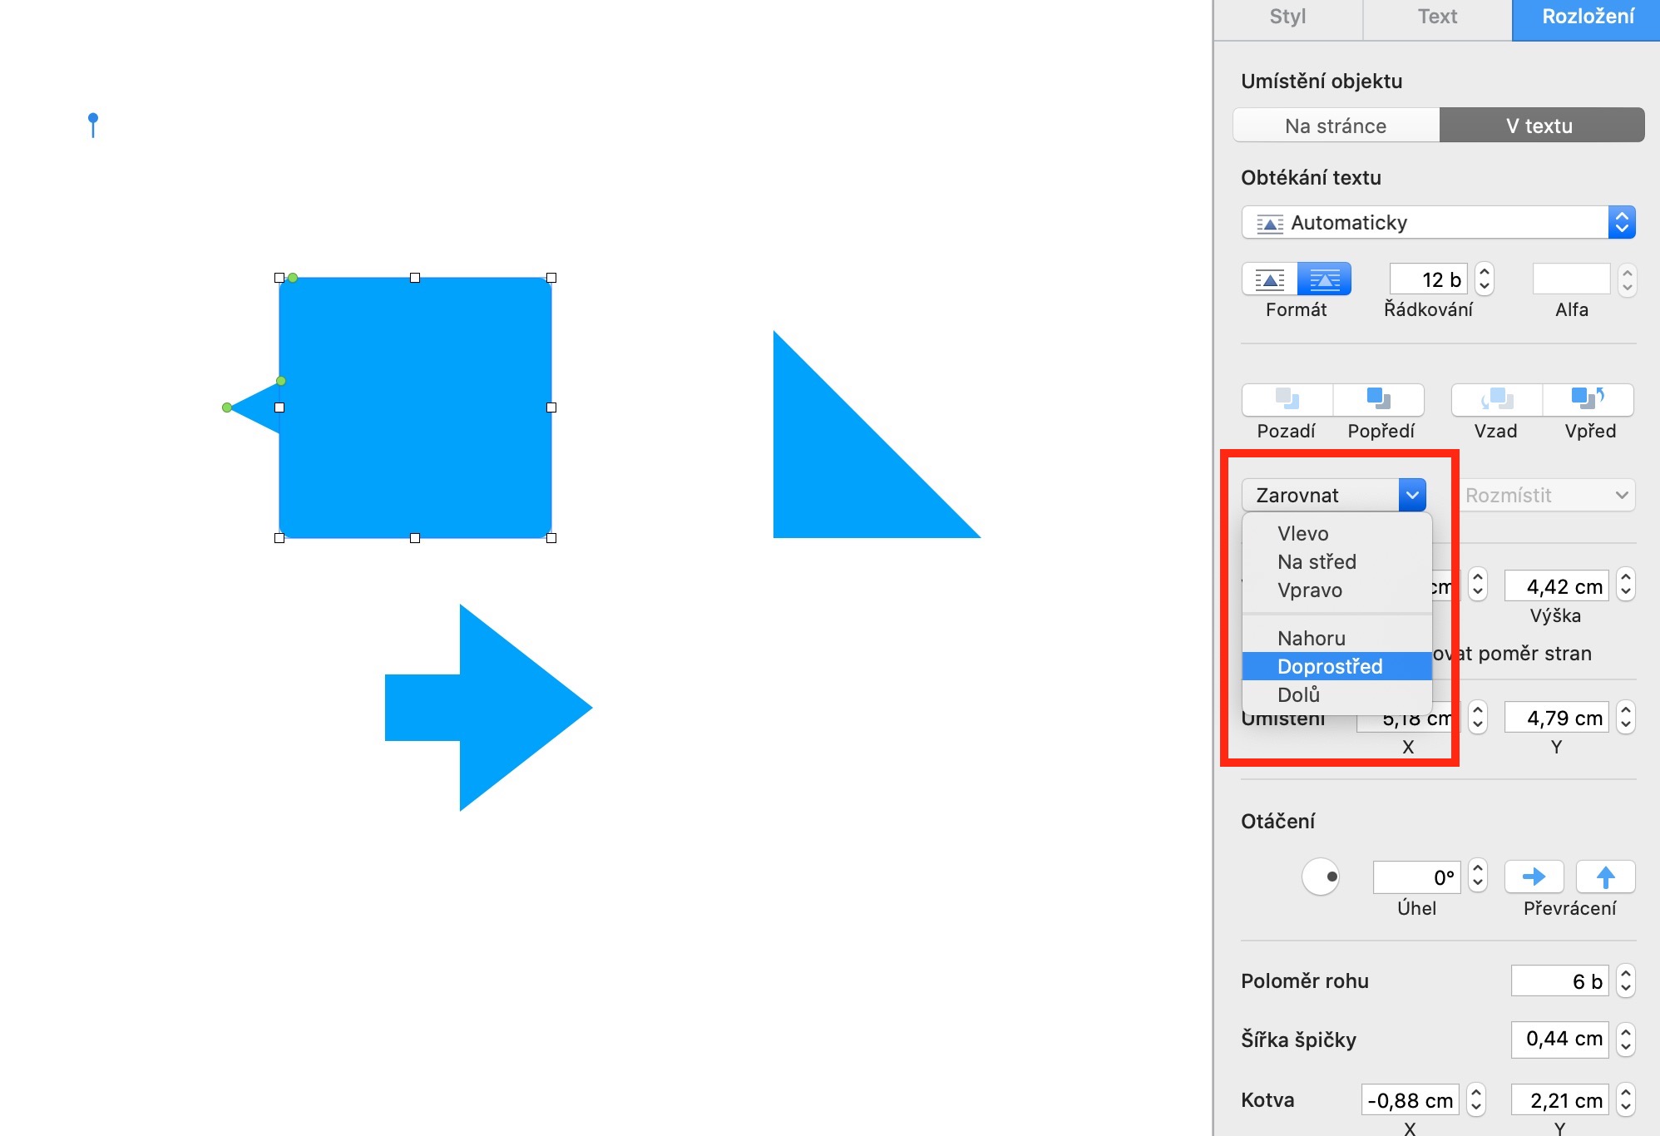Viewport: 1660px width, 1136px height.
Task: Open the Text tab
Action: tap(1437, 17)
